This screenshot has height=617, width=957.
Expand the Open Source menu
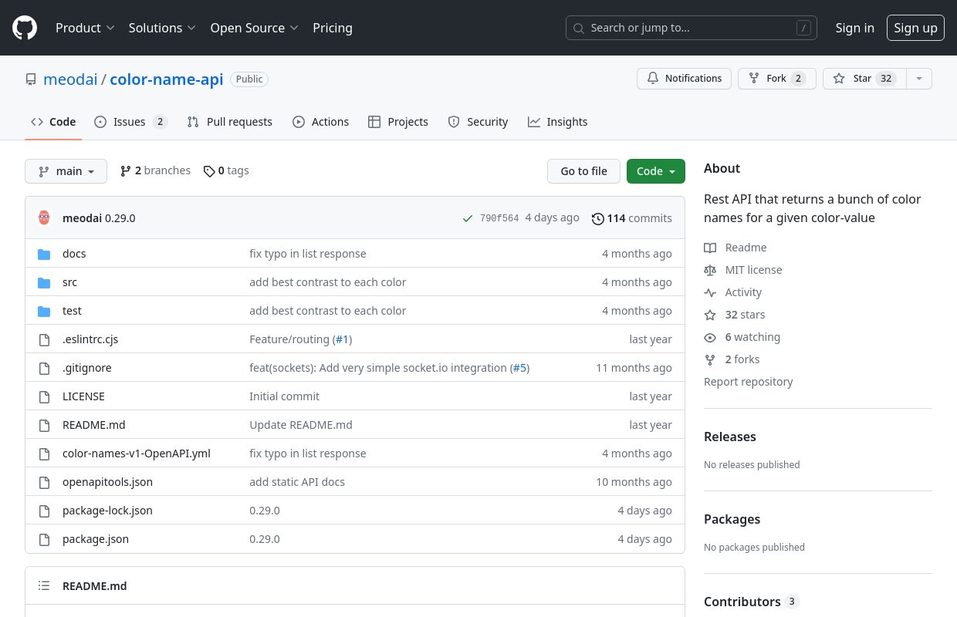254,28
